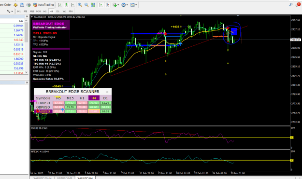Viewport: 302px width, 179px height.
Task: Switch chart to bar chart type
Action: click(60, 5)
